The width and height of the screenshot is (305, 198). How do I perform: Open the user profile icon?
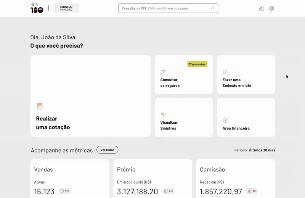click(x=272, y=8)
